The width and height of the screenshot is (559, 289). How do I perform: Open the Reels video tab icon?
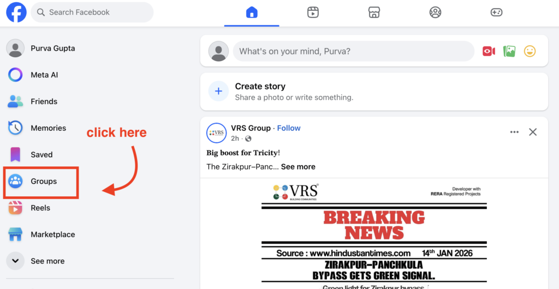coord(313,13)
